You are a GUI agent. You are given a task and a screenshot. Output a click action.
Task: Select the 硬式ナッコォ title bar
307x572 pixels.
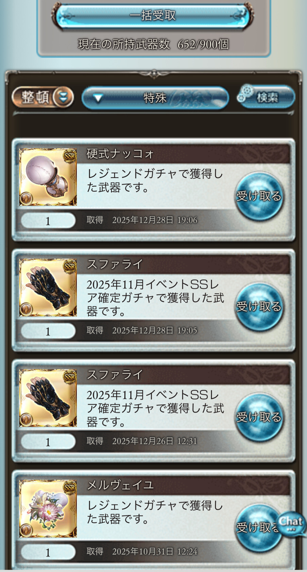tap(187, 154)
